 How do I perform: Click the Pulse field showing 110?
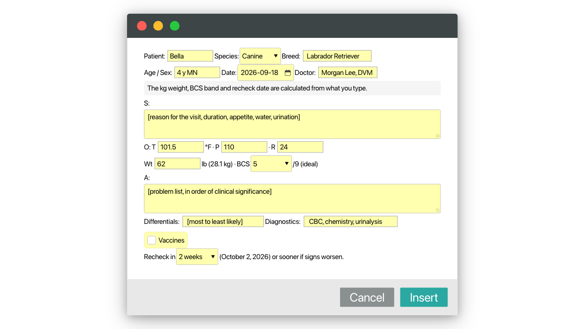pos(244,147)
